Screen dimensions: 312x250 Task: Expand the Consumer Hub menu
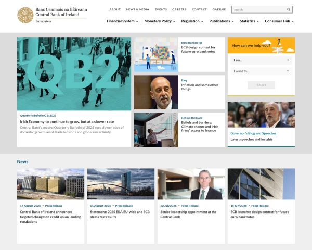[279, 21]
